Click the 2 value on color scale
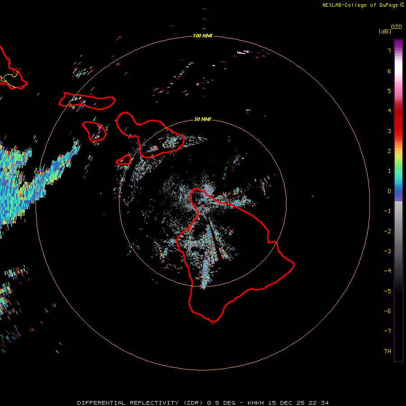The height and width of the screenshot is (406, 406). [389, 151]
